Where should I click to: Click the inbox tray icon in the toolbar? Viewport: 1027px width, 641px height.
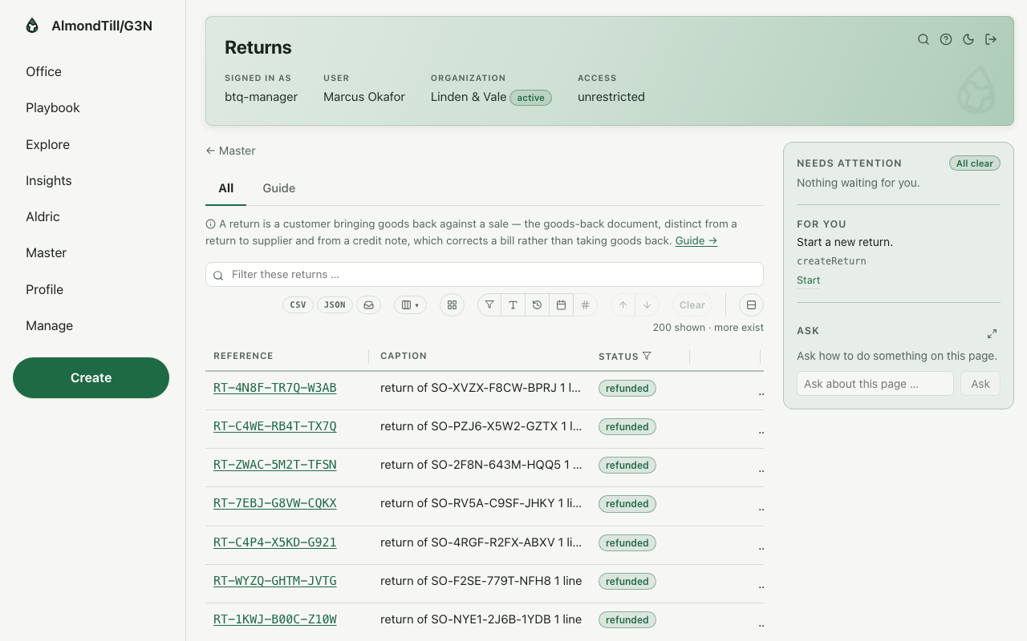pos(368,305)
